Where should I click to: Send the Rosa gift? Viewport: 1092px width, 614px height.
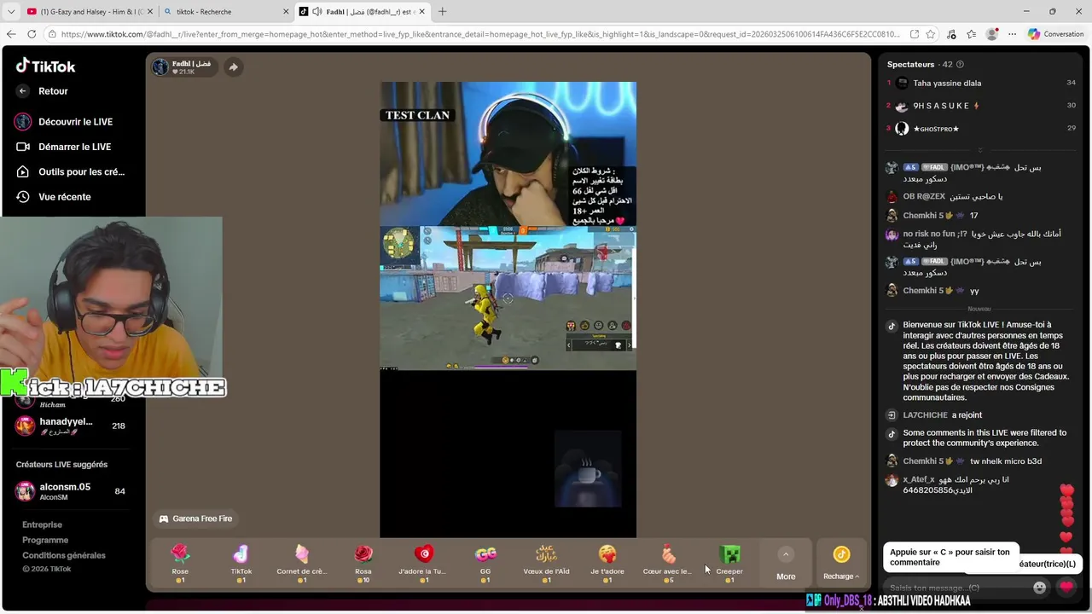click(363, 564)
